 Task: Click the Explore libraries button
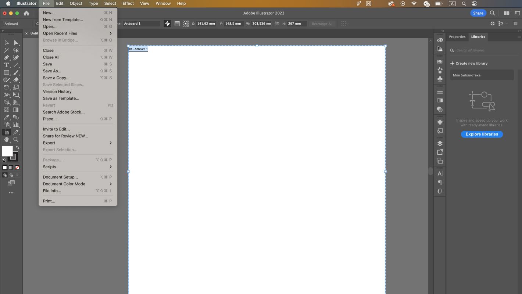[482, 134]
